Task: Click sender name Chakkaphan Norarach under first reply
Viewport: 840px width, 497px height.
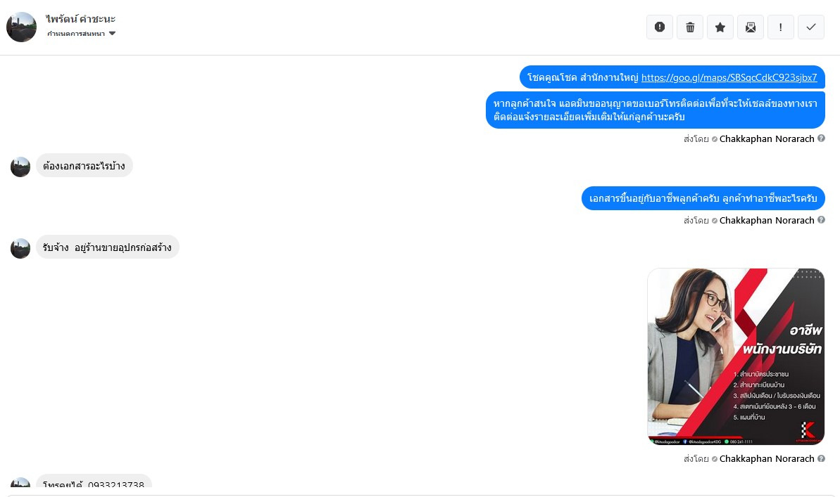Action: pos(767,138)
